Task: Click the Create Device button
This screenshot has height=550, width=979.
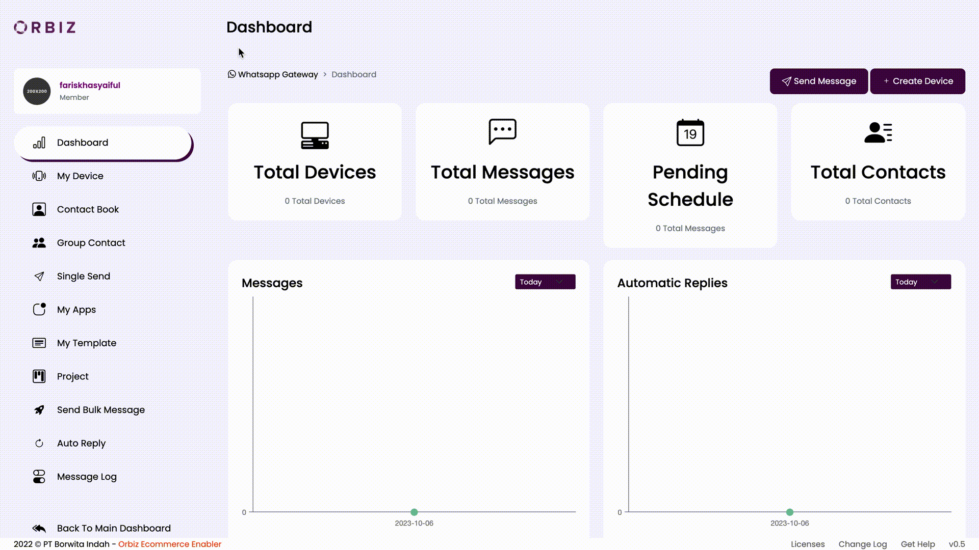Action: pos(917,81)
